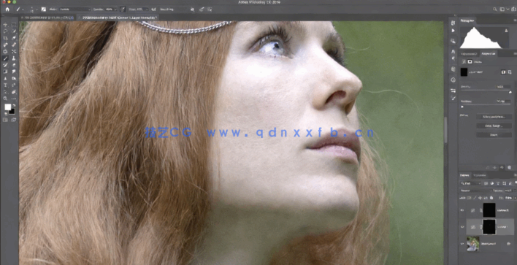
Task: Hide the Background layer
Action: coord(462,244)
